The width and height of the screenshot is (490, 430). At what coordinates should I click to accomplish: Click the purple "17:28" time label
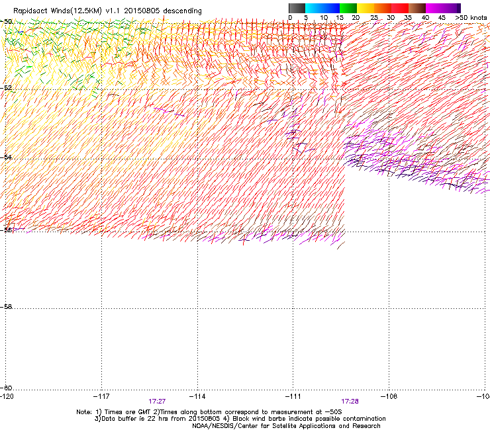click(350, 402)
